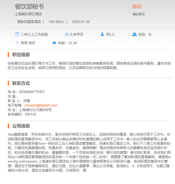This screenshot has height=184, width=175.
Task: Click the orange bar beside 公司信息
Action: click(9, 126)
